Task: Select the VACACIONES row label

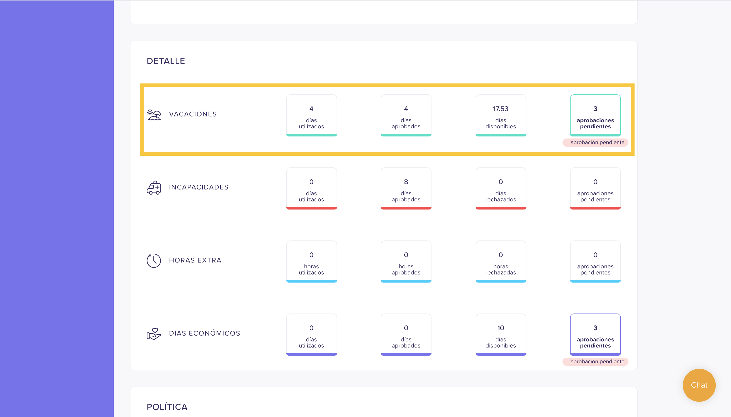Action: pyautogui.click(x=193, y=114)
